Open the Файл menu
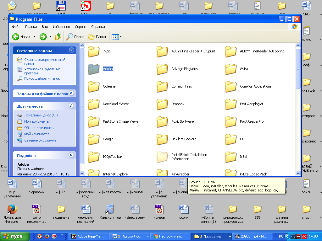Viewport: 322px width, 241px height. point(16,27)
